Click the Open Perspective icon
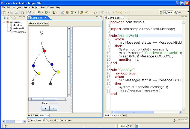 pyautogui.click(x=160, y=12)
